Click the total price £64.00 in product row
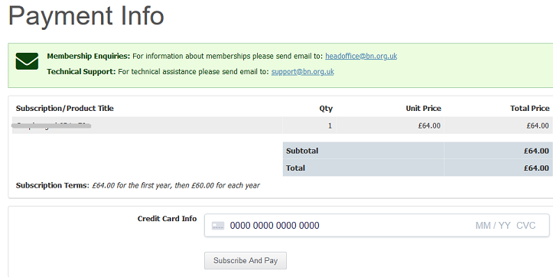This screenshot has width=553, height=277. click(538, 125)
